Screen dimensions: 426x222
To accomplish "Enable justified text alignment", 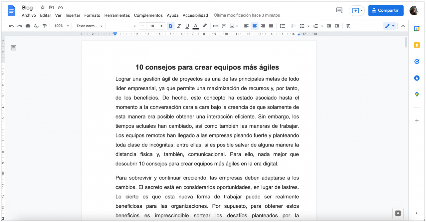I will [271, 26].
